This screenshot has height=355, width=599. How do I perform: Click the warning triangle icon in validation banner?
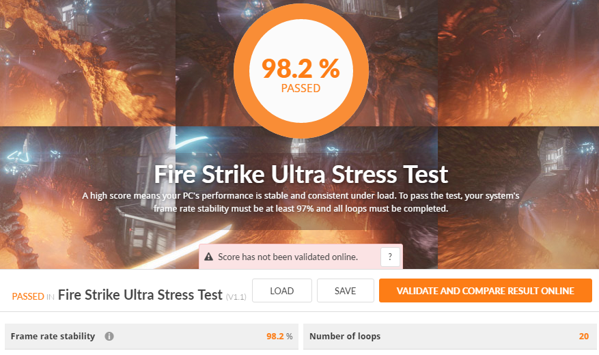tap(208, 257)
